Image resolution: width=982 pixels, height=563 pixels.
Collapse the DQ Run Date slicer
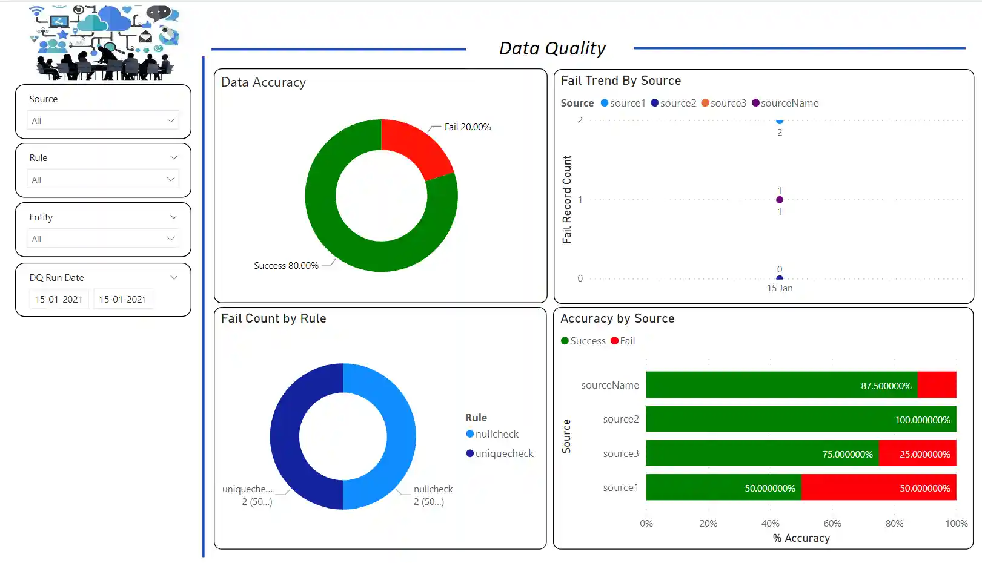pyautogui.click(x=174, y=277)
